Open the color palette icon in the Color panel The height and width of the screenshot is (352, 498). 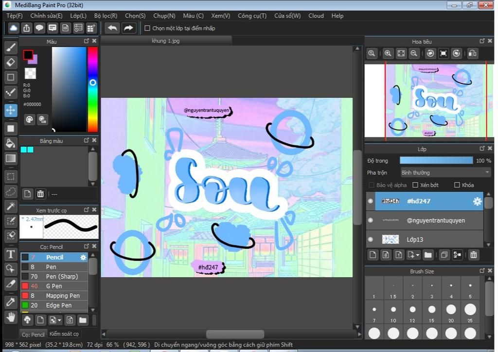pyautogui.click(x=29, y=119)
